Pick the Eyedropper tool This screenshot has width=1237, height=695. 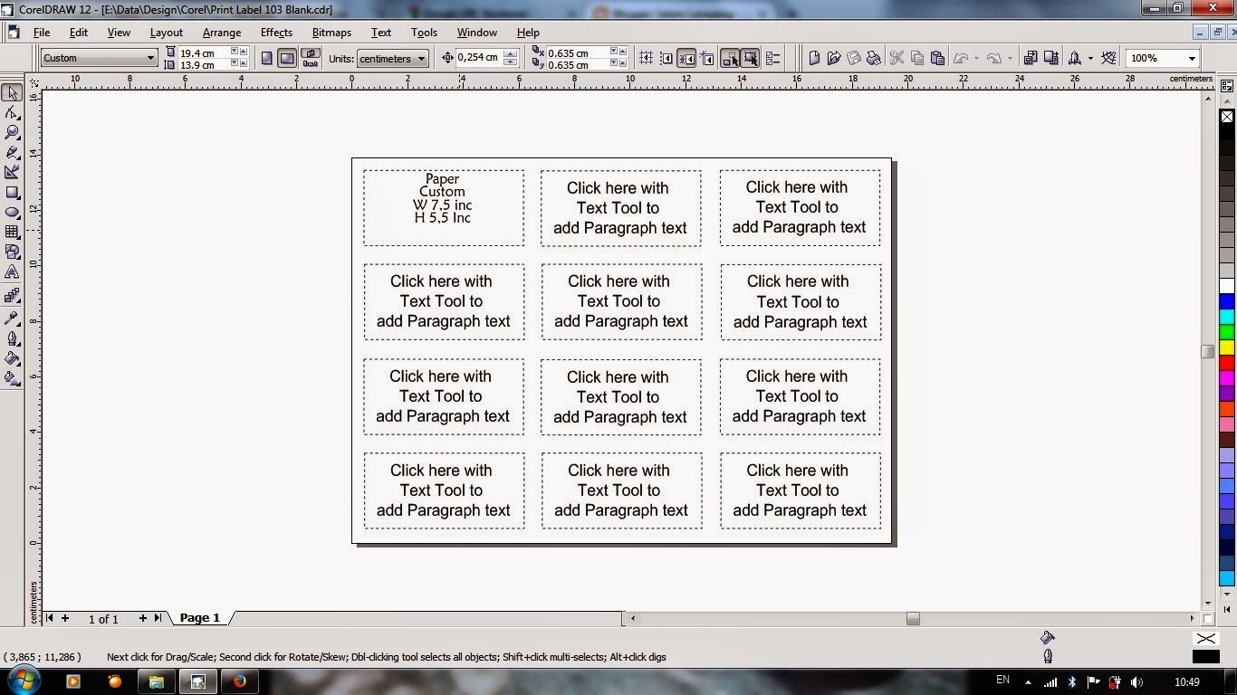pyautogui.click(x=13, y=320)
